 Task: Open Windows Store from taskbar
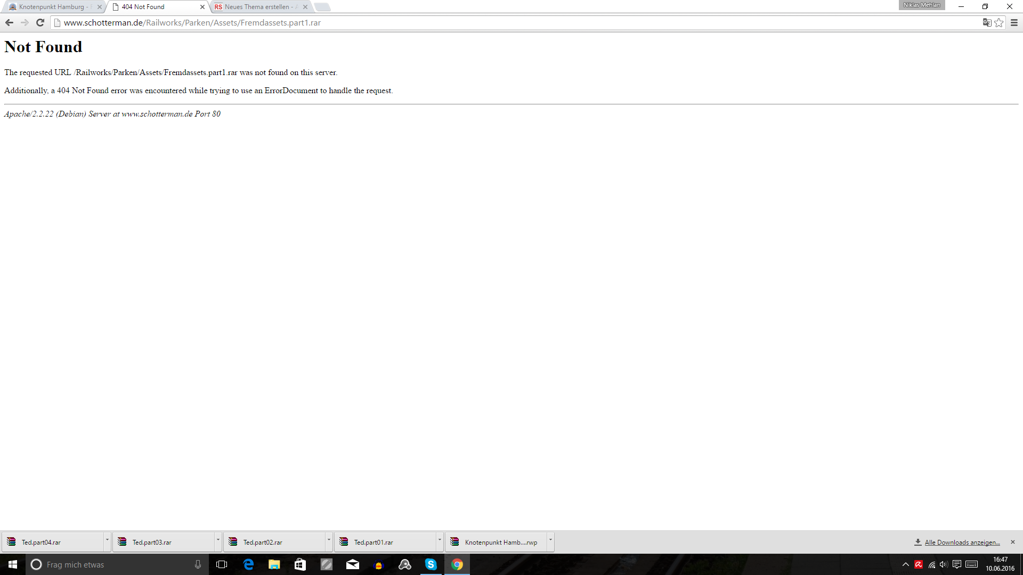pos(300,564)
